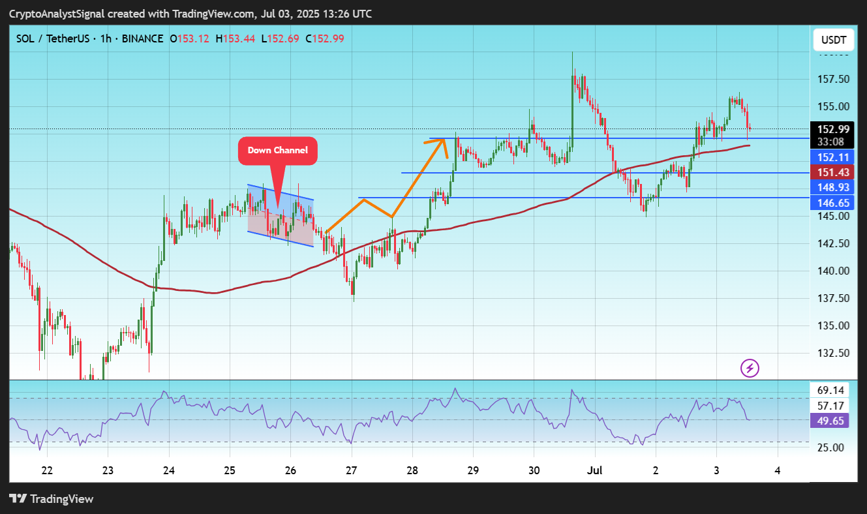
Task: Select the purple RSI value label 49.65
Action: coord(829,421)
